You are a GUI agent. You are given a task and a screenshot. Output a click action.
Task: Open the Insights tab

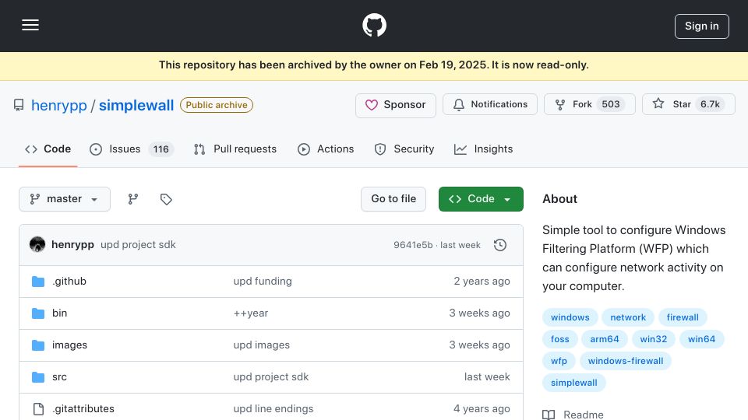click(484, 149)
